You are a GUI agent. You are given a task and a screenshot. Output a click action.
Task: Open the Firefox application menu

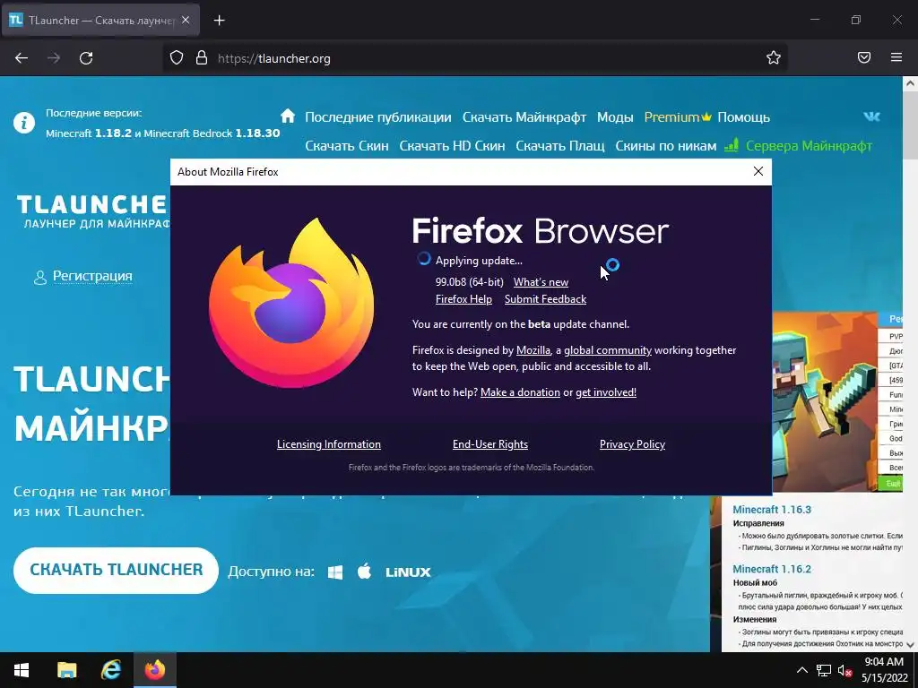896,58
